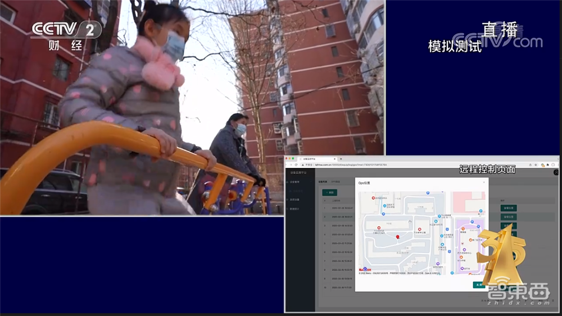Select 数据统计 in the left sidebar

295,209
